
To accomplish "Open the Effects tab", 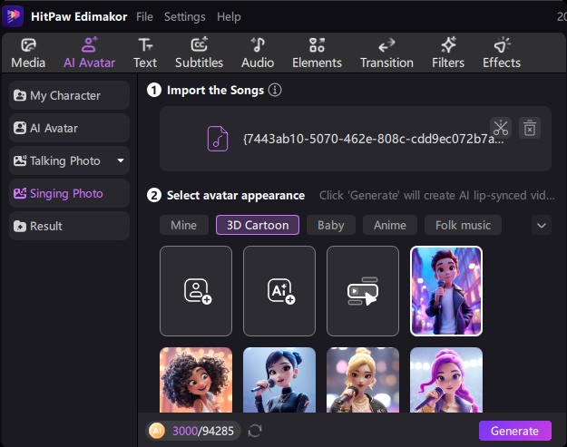I will (x=502, y=53).
